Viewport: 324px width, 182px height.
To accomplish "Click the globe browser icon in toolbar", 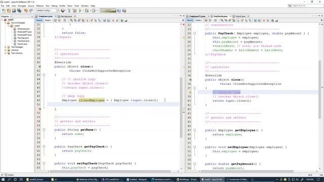I will coord(62,11).
